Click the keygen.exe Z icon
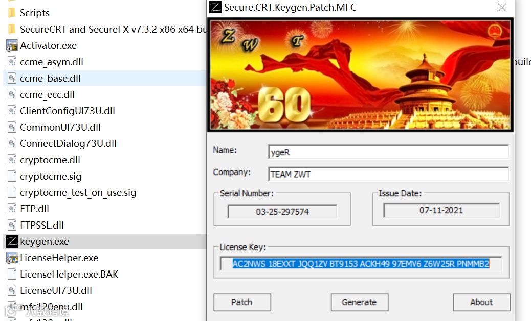This screenshot has height=321, width=531. pos(12,241)
